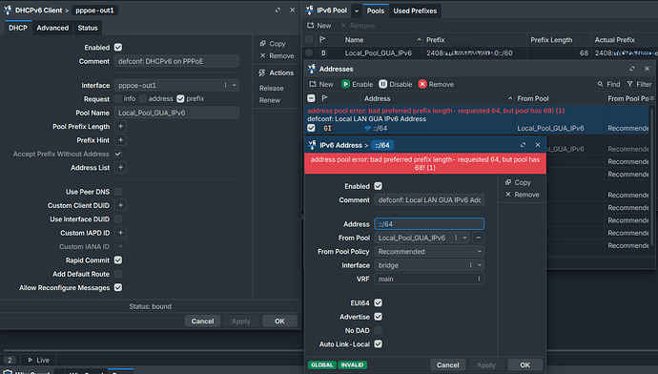The image size is (658, 374).
Task: Expand the Pool Prefix Length plus button
Action: (x=120, y=126)
